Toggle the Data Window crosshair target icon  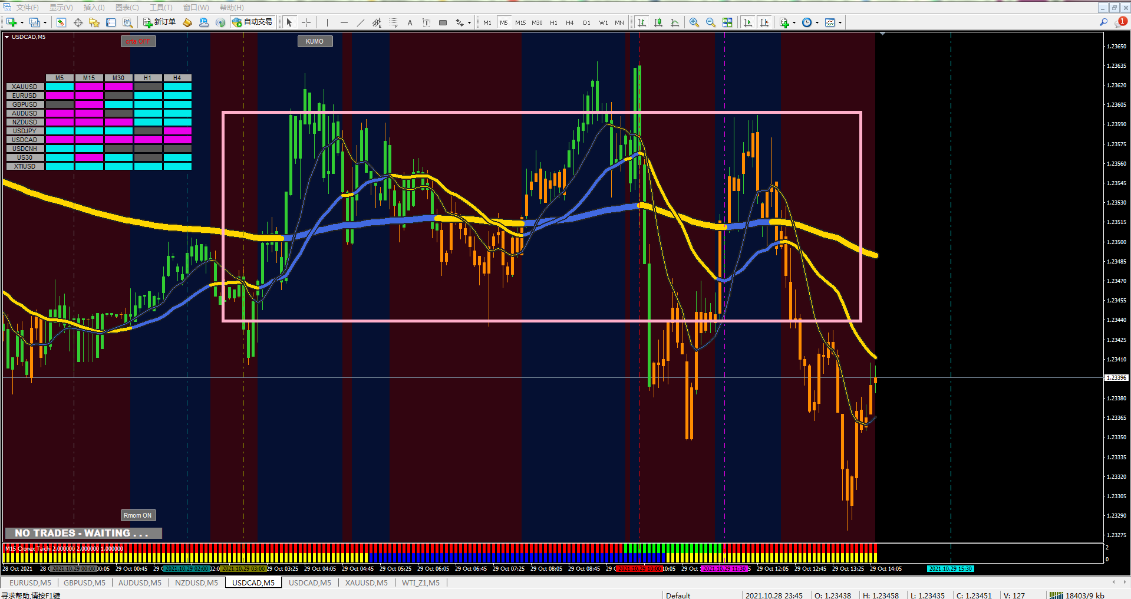click(x=78, y=22)
